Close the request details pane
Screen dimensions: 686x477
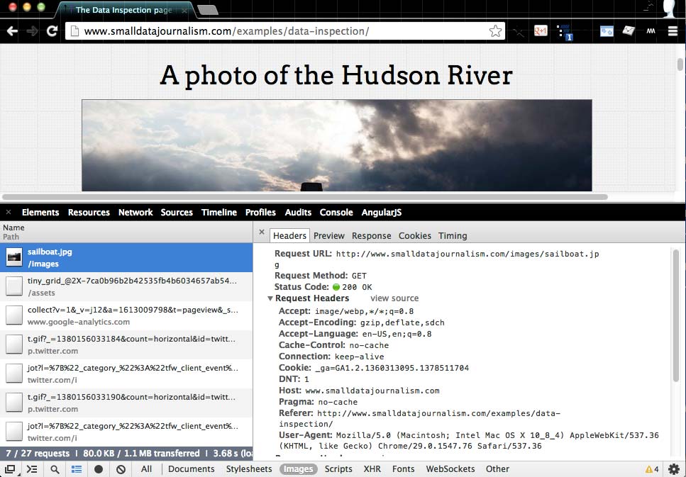pos(262,232)
